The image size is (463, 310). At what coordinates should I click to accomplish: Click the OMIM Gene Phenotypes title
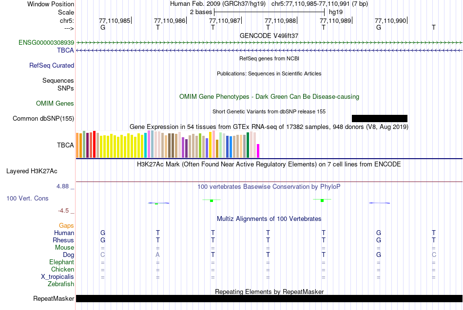tap(270, 96)
